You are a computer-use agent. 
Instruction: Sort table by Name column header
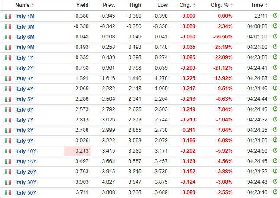24,5
